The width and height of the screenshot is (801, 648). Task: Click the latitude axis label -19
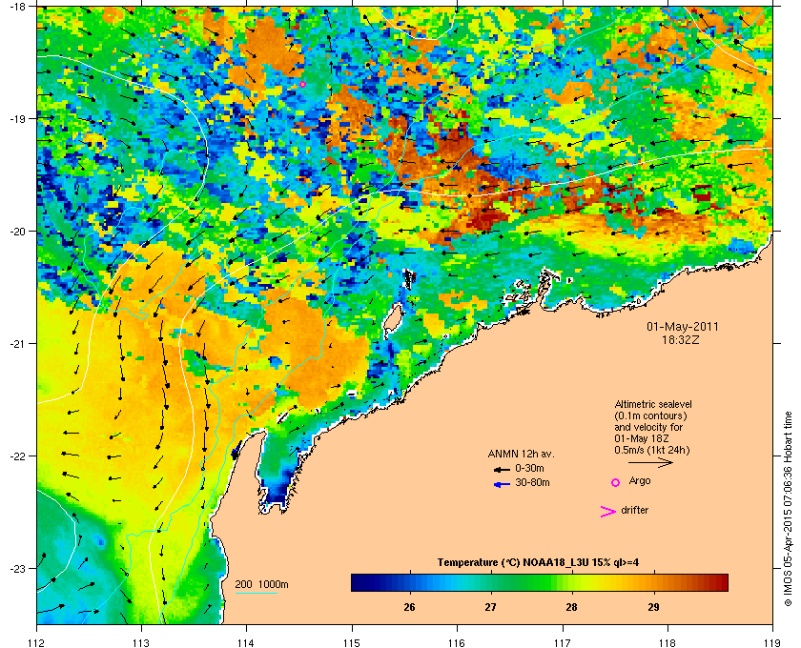(17, 118)
